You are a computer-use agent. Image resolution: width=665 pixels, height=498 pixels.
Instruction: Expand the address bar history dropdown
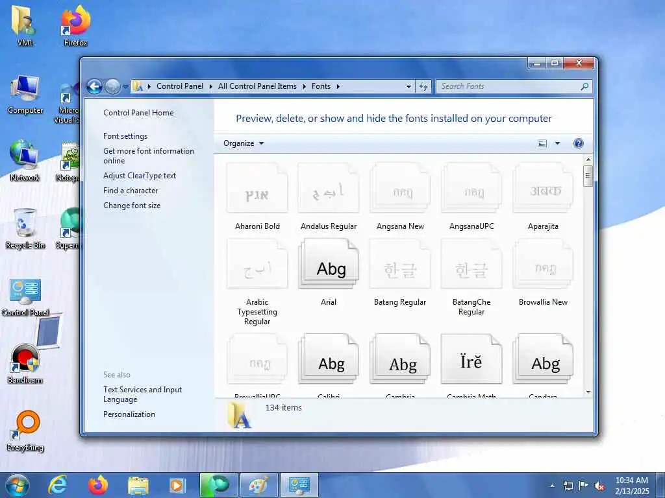click(x=408, y=86)
